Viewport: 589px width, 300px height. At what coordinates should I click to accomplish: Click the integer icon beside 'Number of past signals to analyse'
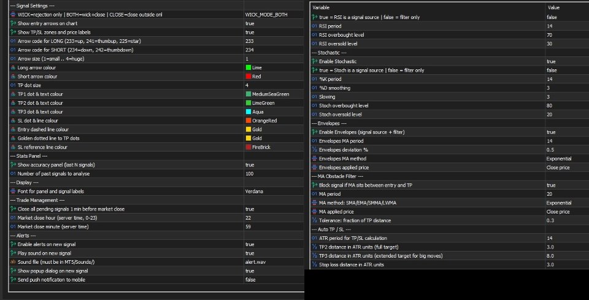(13, 174)
